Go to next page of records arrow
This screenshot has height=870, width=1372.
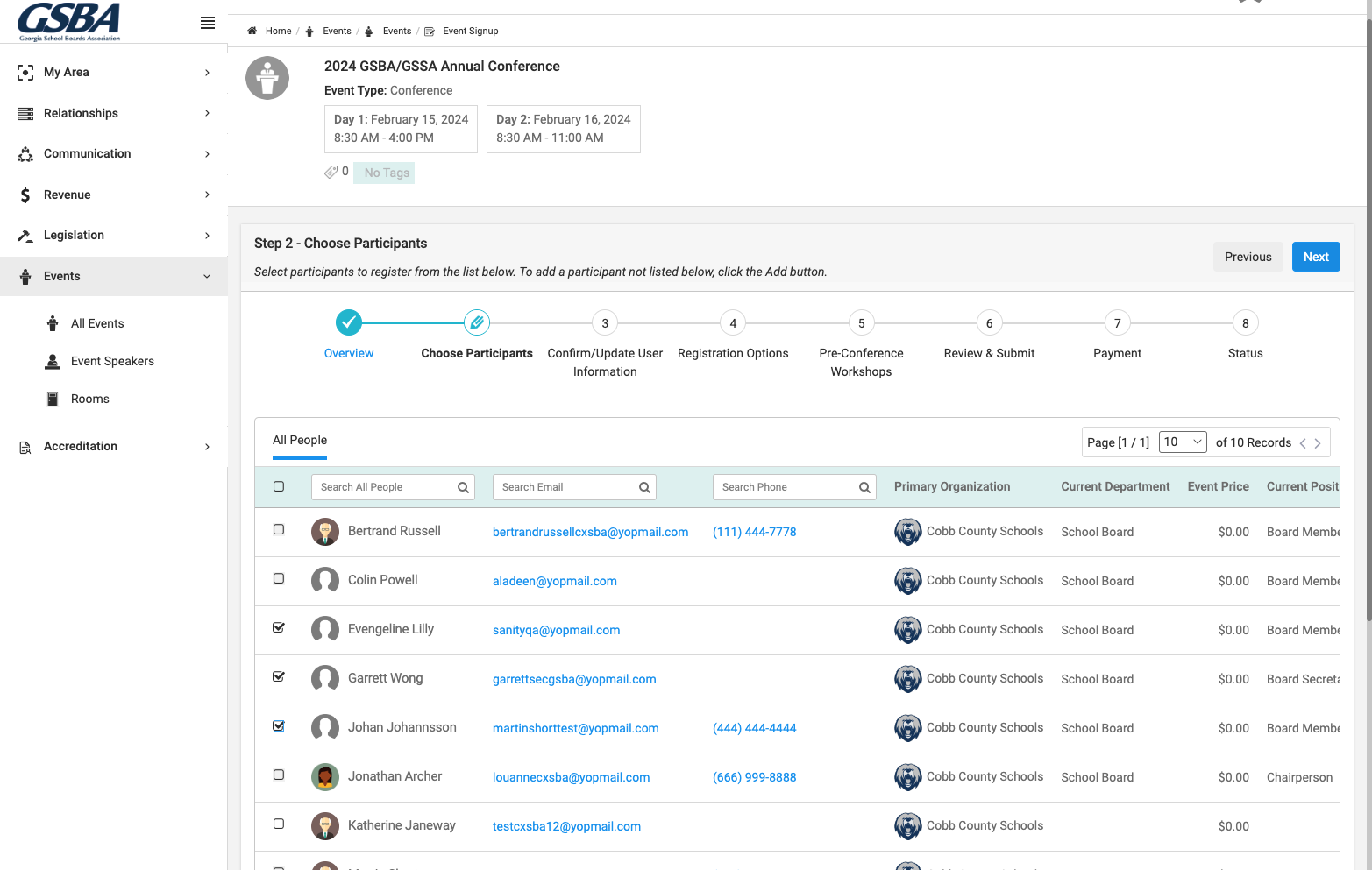click(1318, 443)
